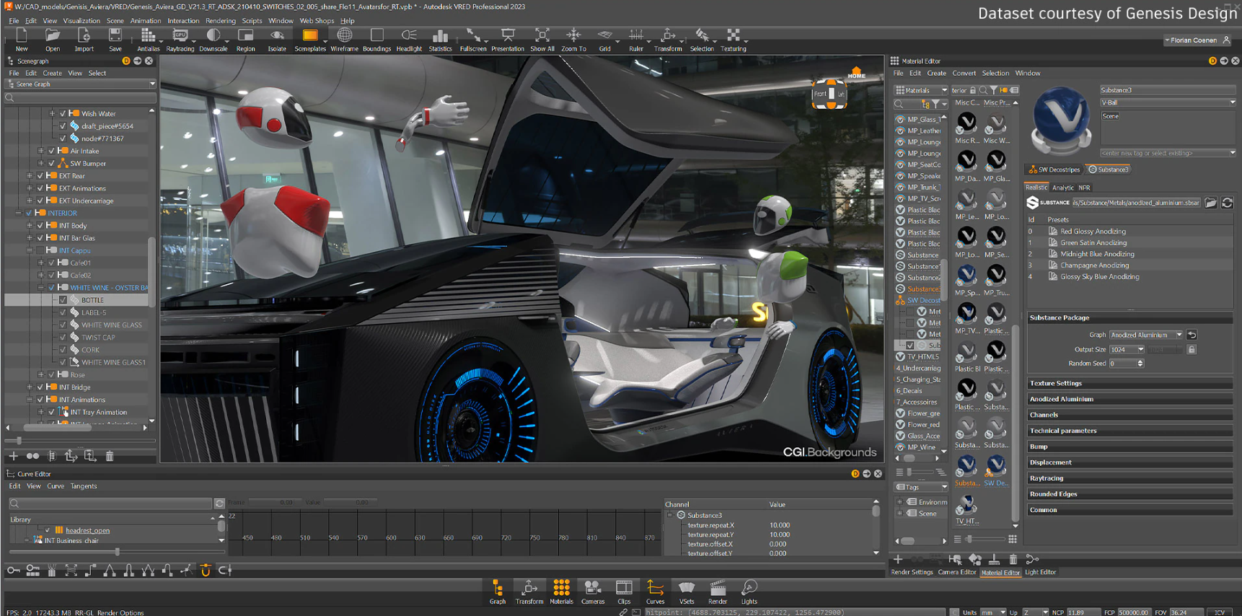Image resolution: width=1242 pixels, height=616 pixels.
Task: Open the Graph dropdown Anodized Aluminium
Action: tap(1146, 335)
